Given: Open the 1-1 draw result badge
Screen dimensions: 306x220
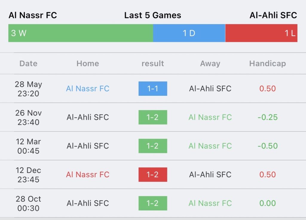Looking at the screenshot, I should coord(153,89).
